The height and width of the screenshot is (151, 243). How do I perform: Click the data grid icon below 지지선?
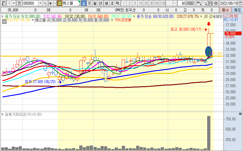coord(4,22)
